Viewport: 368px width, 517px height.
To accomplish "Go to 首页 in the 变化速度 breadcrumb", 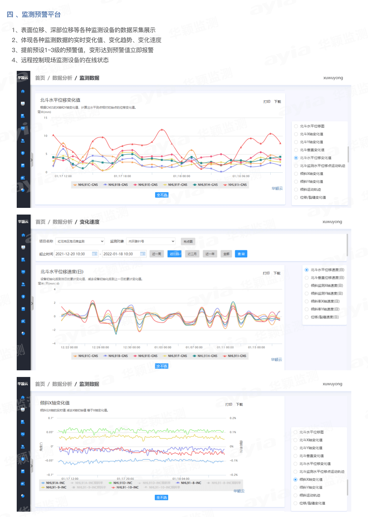I will 40,222.
